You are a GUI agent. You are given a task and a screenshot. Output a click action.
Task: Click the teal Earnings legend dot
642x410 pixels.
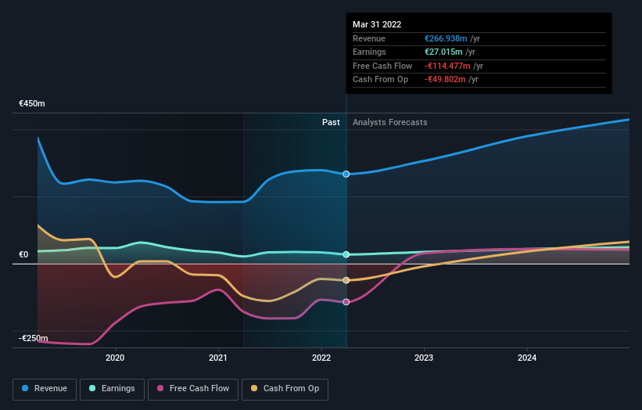(92, 388)
